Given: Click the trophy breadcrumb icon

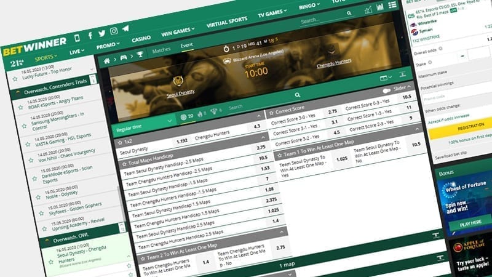Looking at the screenshot, I should 140,54.
